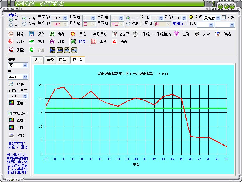The height and width of the screenshot is (182, 242).
Task: Open the 鬼谷子 tool
Action: [115, 34]
